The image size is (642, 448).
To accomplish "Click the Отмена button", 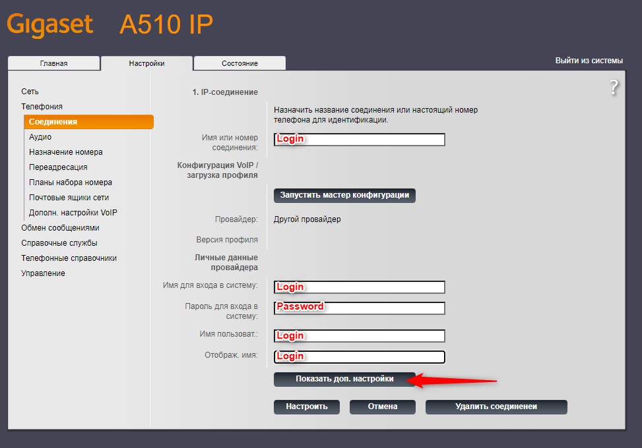I will [383, 407].
